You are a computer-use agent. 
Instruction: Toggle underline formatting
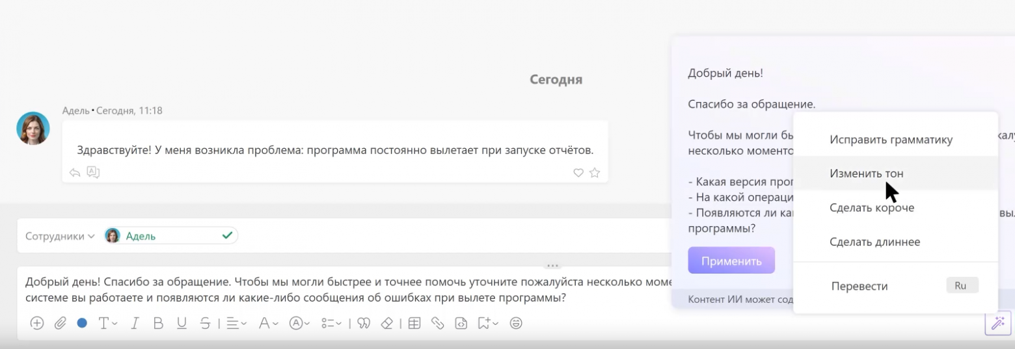pyautogui.click(x=182, y=323)
